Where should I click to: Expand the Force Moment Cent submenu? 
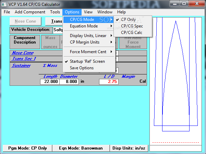point(88,52)
